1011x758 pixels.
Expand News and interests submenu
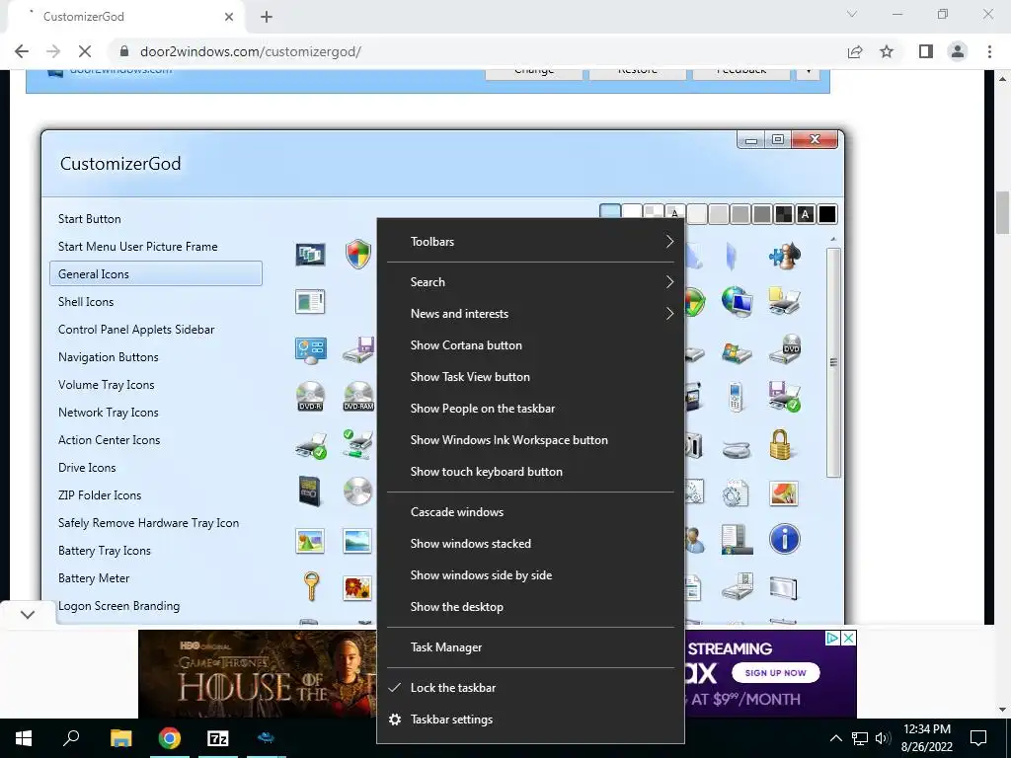(530, 313)
